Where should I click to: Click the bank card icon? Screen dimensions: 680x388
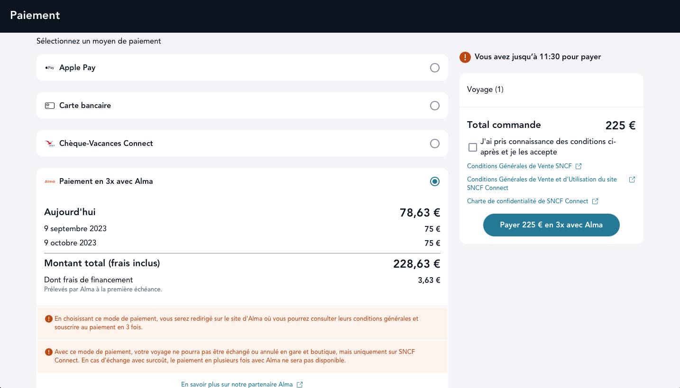pos(50,106)
